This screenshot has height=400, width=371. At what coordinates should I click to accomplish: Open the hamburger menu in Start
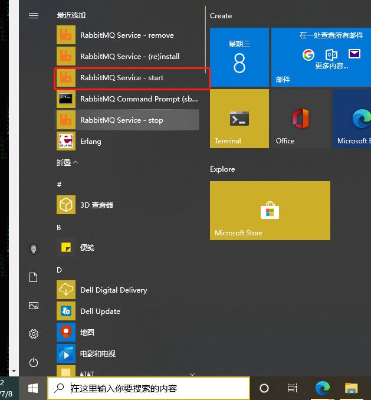pyautogui.click(x=34, y=16)
